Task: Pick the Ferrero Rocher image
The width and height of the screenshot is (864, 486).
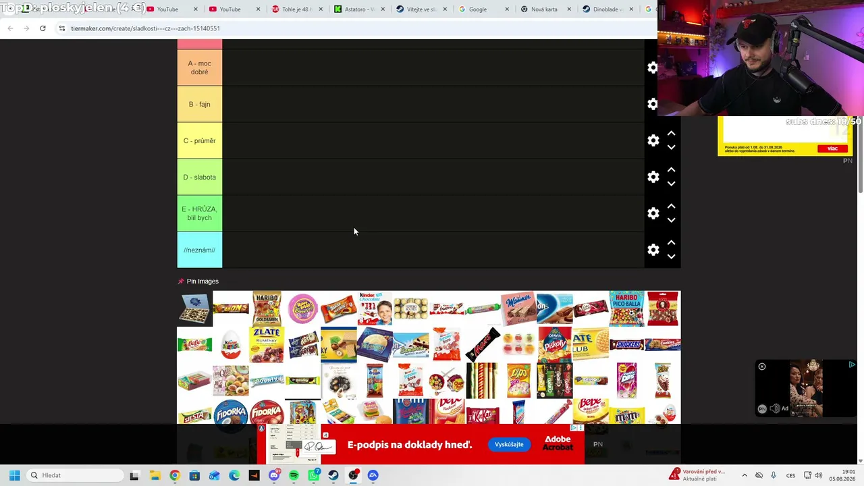Action: point(410,308)
